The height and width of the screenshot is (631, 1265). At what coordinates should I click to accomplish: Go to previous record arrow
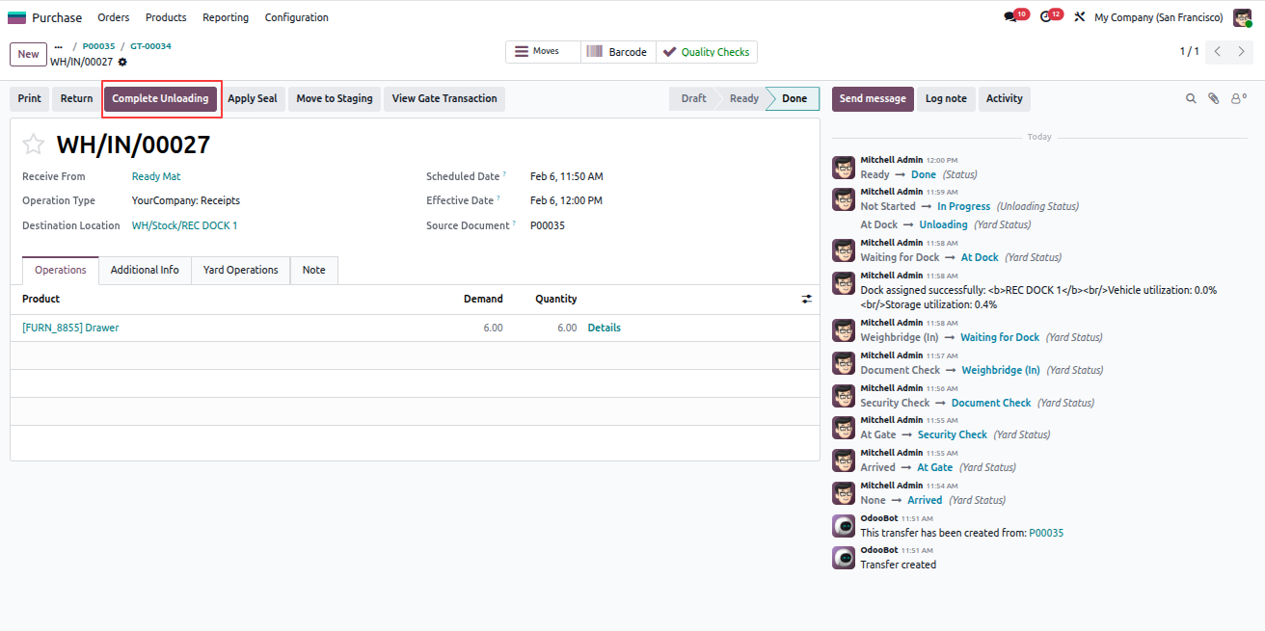tap(1218, 52)
